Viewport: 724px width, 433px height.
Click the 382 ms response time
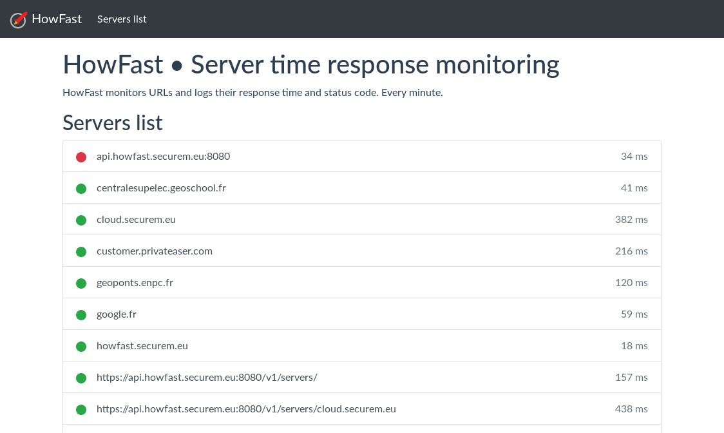[x=631, y=220]
